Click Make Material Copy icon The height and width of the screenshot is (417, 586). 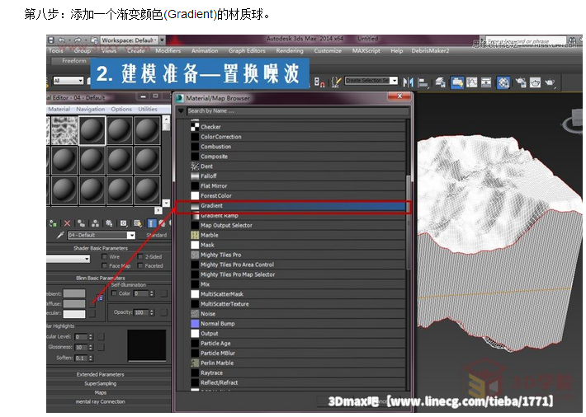click(81, 223)
